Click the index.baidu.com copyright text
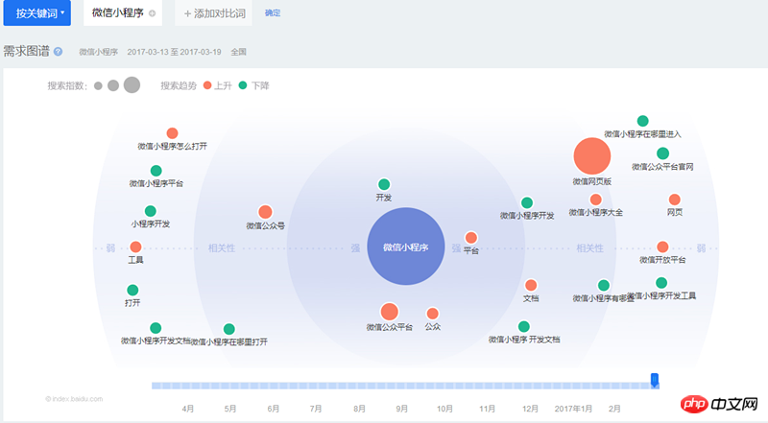 pos(74,399)
